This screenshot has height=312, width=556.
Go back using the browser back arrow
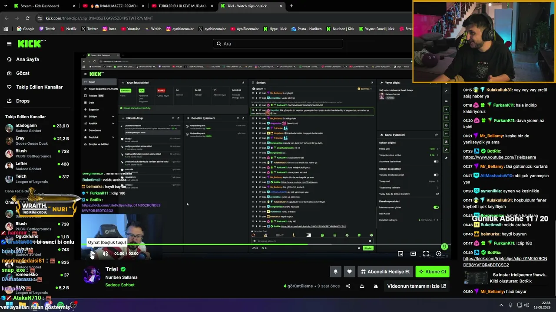click(7, 18)
